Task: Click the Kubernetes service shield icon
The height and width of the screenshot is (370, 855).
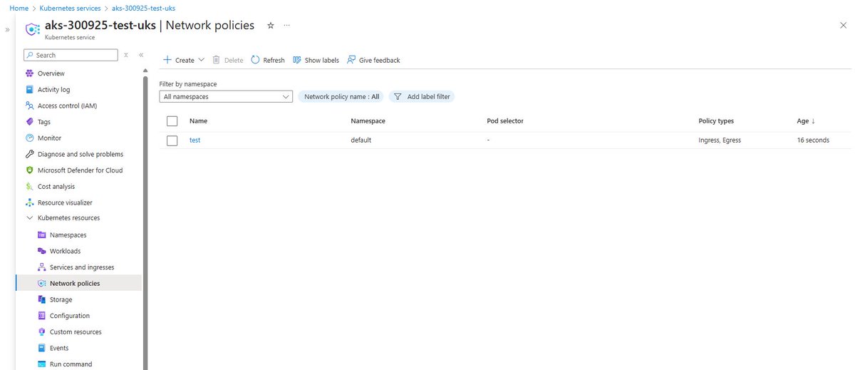Action: pos(31,29)
